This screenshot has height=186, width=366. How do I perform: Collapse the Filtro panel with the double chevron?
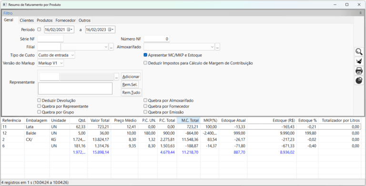coord(360,13)
